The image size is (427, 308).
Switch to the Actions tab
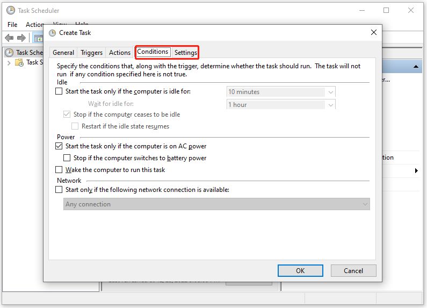[x=120, y=52]
